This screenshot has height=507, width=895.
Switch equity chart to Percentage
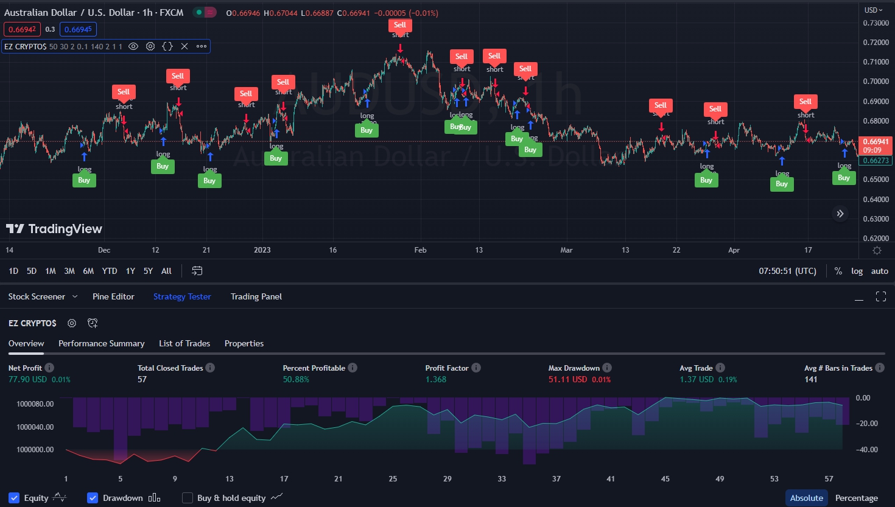tap(857, 498)
